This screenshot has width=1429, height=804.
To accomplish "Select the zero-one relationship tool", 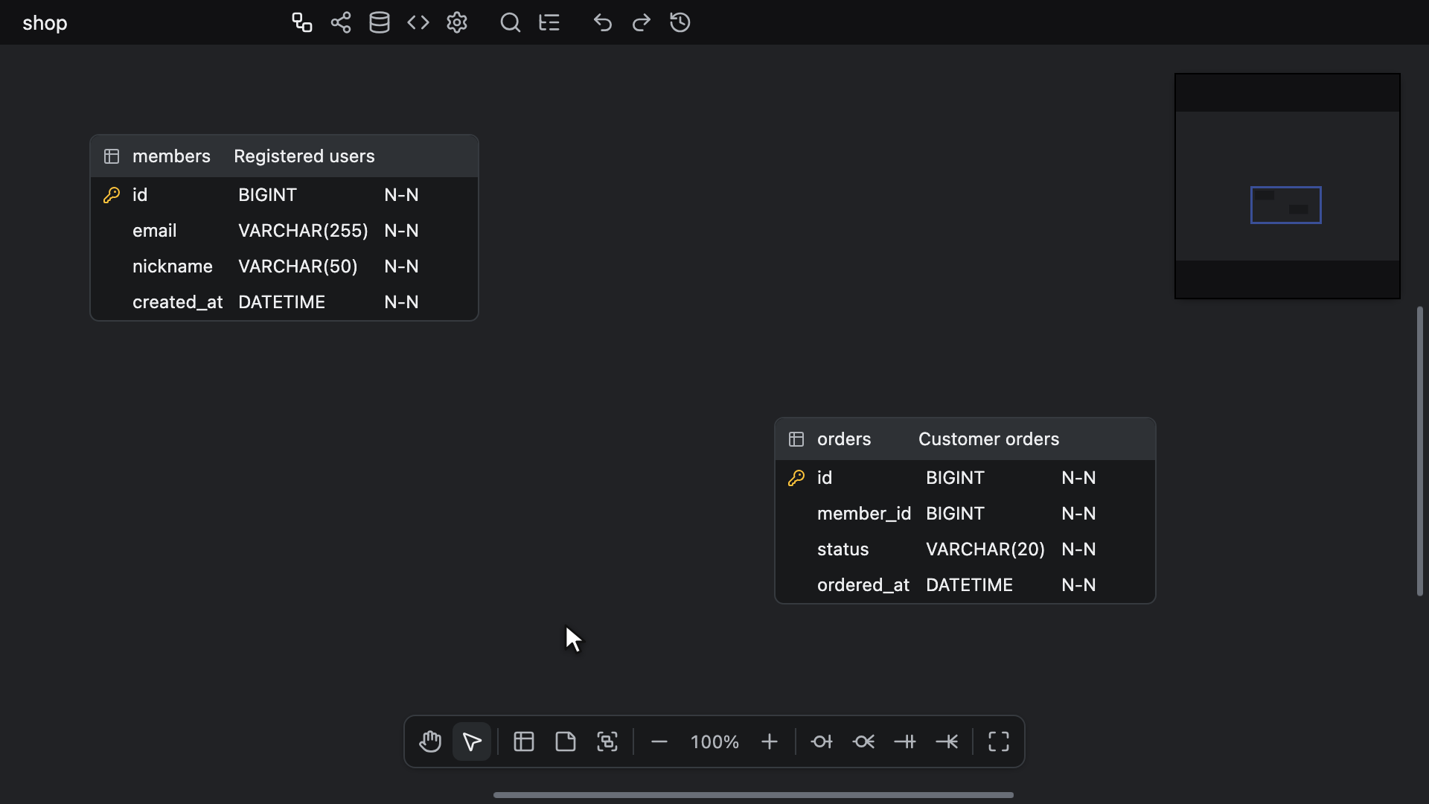I will tap(822, 741).
